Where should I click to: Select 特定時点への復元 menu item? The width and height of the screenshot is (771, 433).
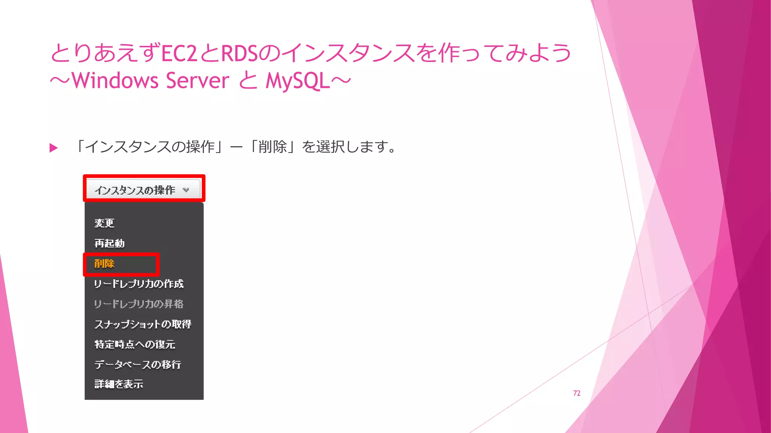135,344
